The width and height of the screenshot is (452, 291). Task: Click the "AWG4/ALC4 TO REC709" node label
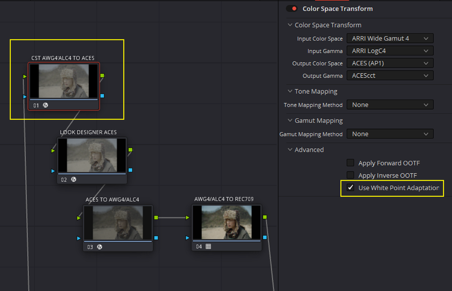(224, 199)
